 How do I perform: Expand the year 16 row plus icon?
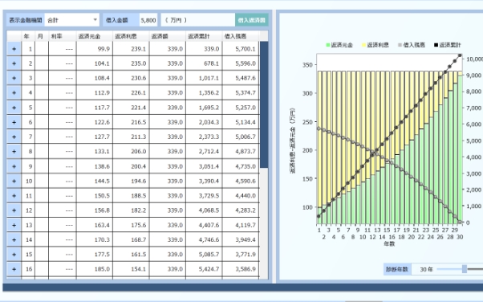[x=14, y=269]
